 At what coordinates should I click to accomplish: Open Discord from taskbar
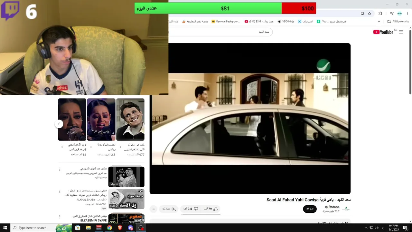[130, 227]
